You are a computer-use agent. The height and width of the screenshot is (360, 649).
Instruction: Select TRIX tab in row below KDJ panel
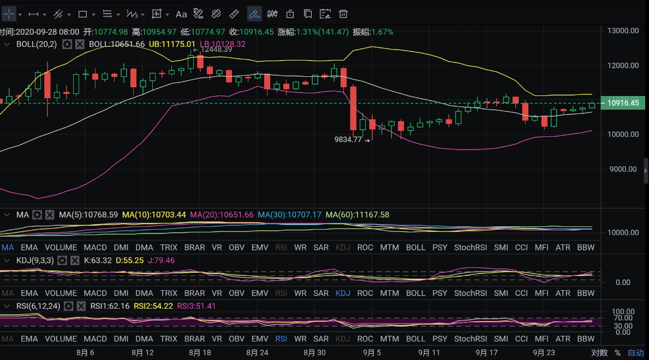169,293
